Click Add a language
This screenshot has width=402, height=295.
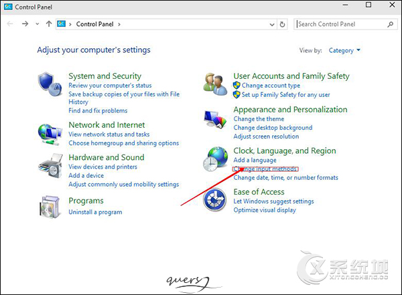click(255, 160)
